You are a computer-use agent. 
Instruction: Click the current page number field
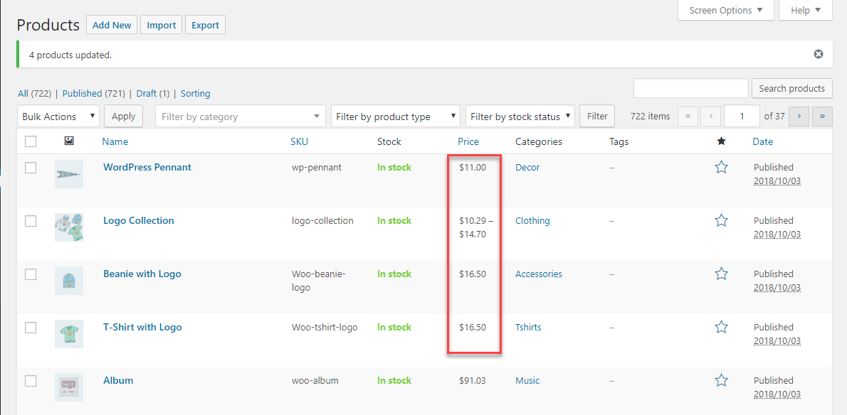pos(742,116)
